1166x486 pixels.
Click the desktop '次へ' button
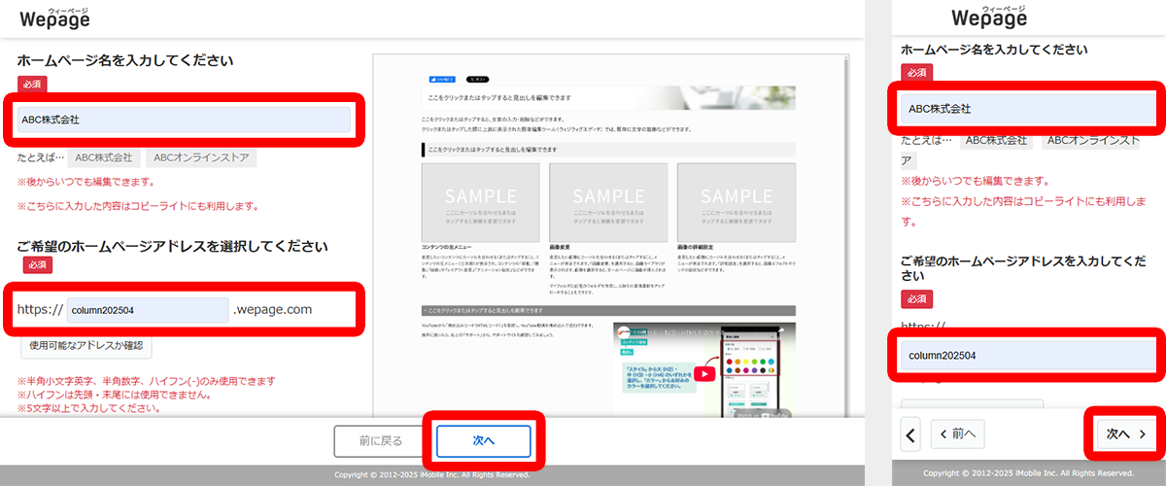[x=483, y=441]
